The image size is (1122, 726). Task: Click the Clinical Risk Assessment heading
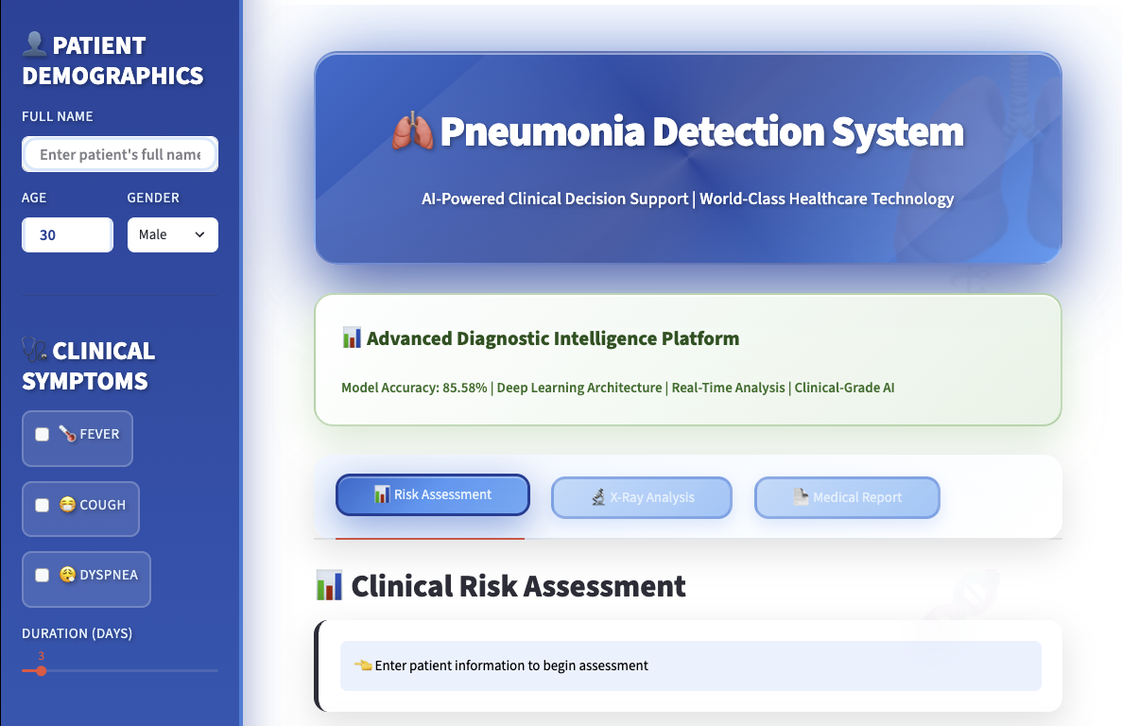(x=518, y=586)
